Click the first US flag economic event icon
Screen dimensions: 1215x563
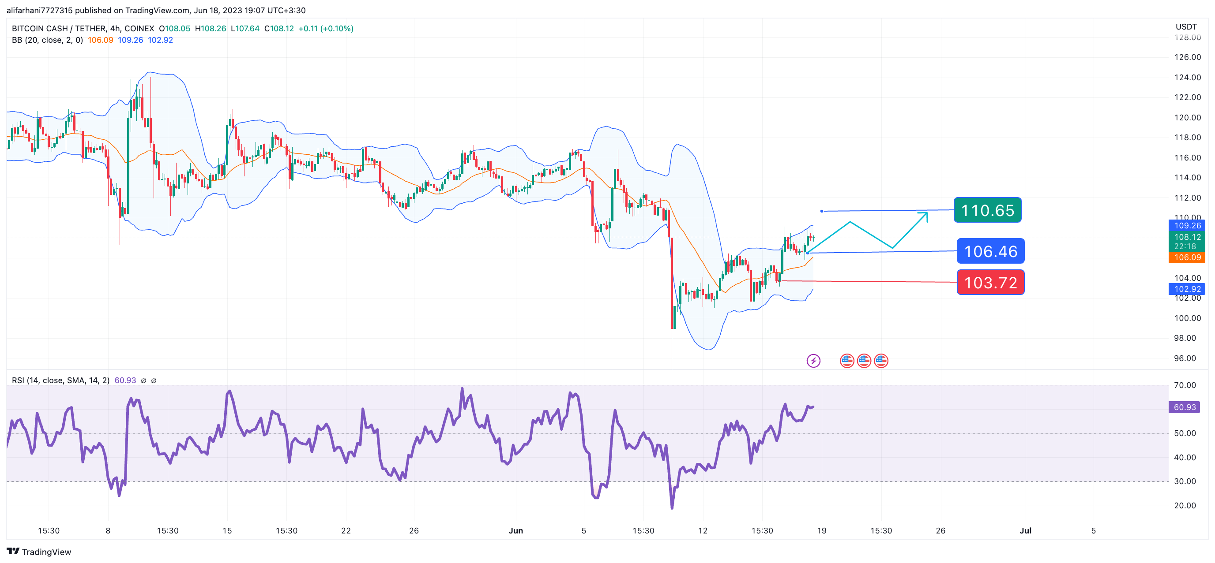[x=847, y=361]
